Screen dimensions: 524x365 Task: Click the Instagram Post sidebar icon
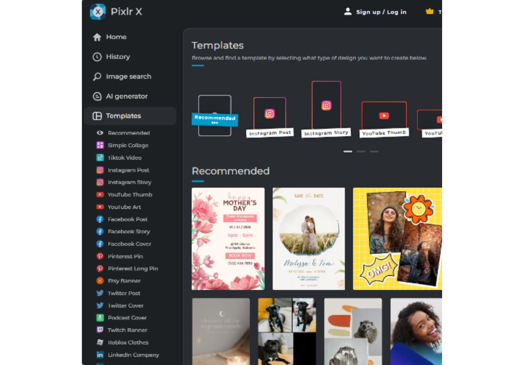(x=100, y=170)
